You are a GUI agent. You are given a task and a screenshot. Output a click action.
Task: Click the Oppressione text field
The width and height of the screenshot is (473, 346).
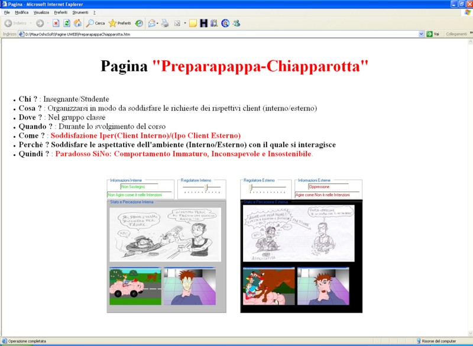click(328, 187)
